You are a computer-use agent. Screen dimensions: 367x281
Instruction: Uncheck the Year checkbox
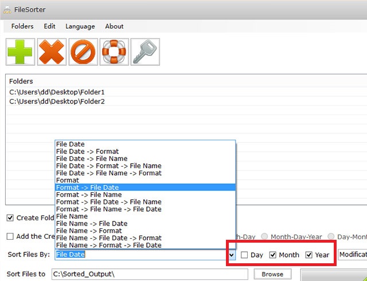tap(309, 255)
